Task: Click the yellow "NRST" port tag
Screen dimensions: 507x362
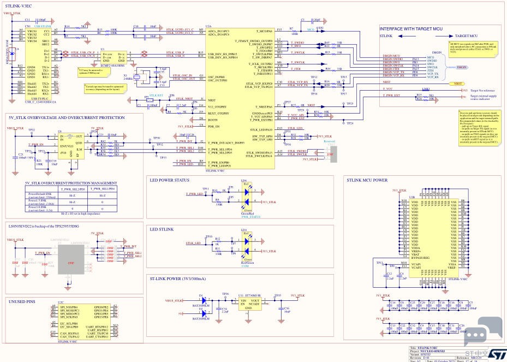Action: pos(457,84)
